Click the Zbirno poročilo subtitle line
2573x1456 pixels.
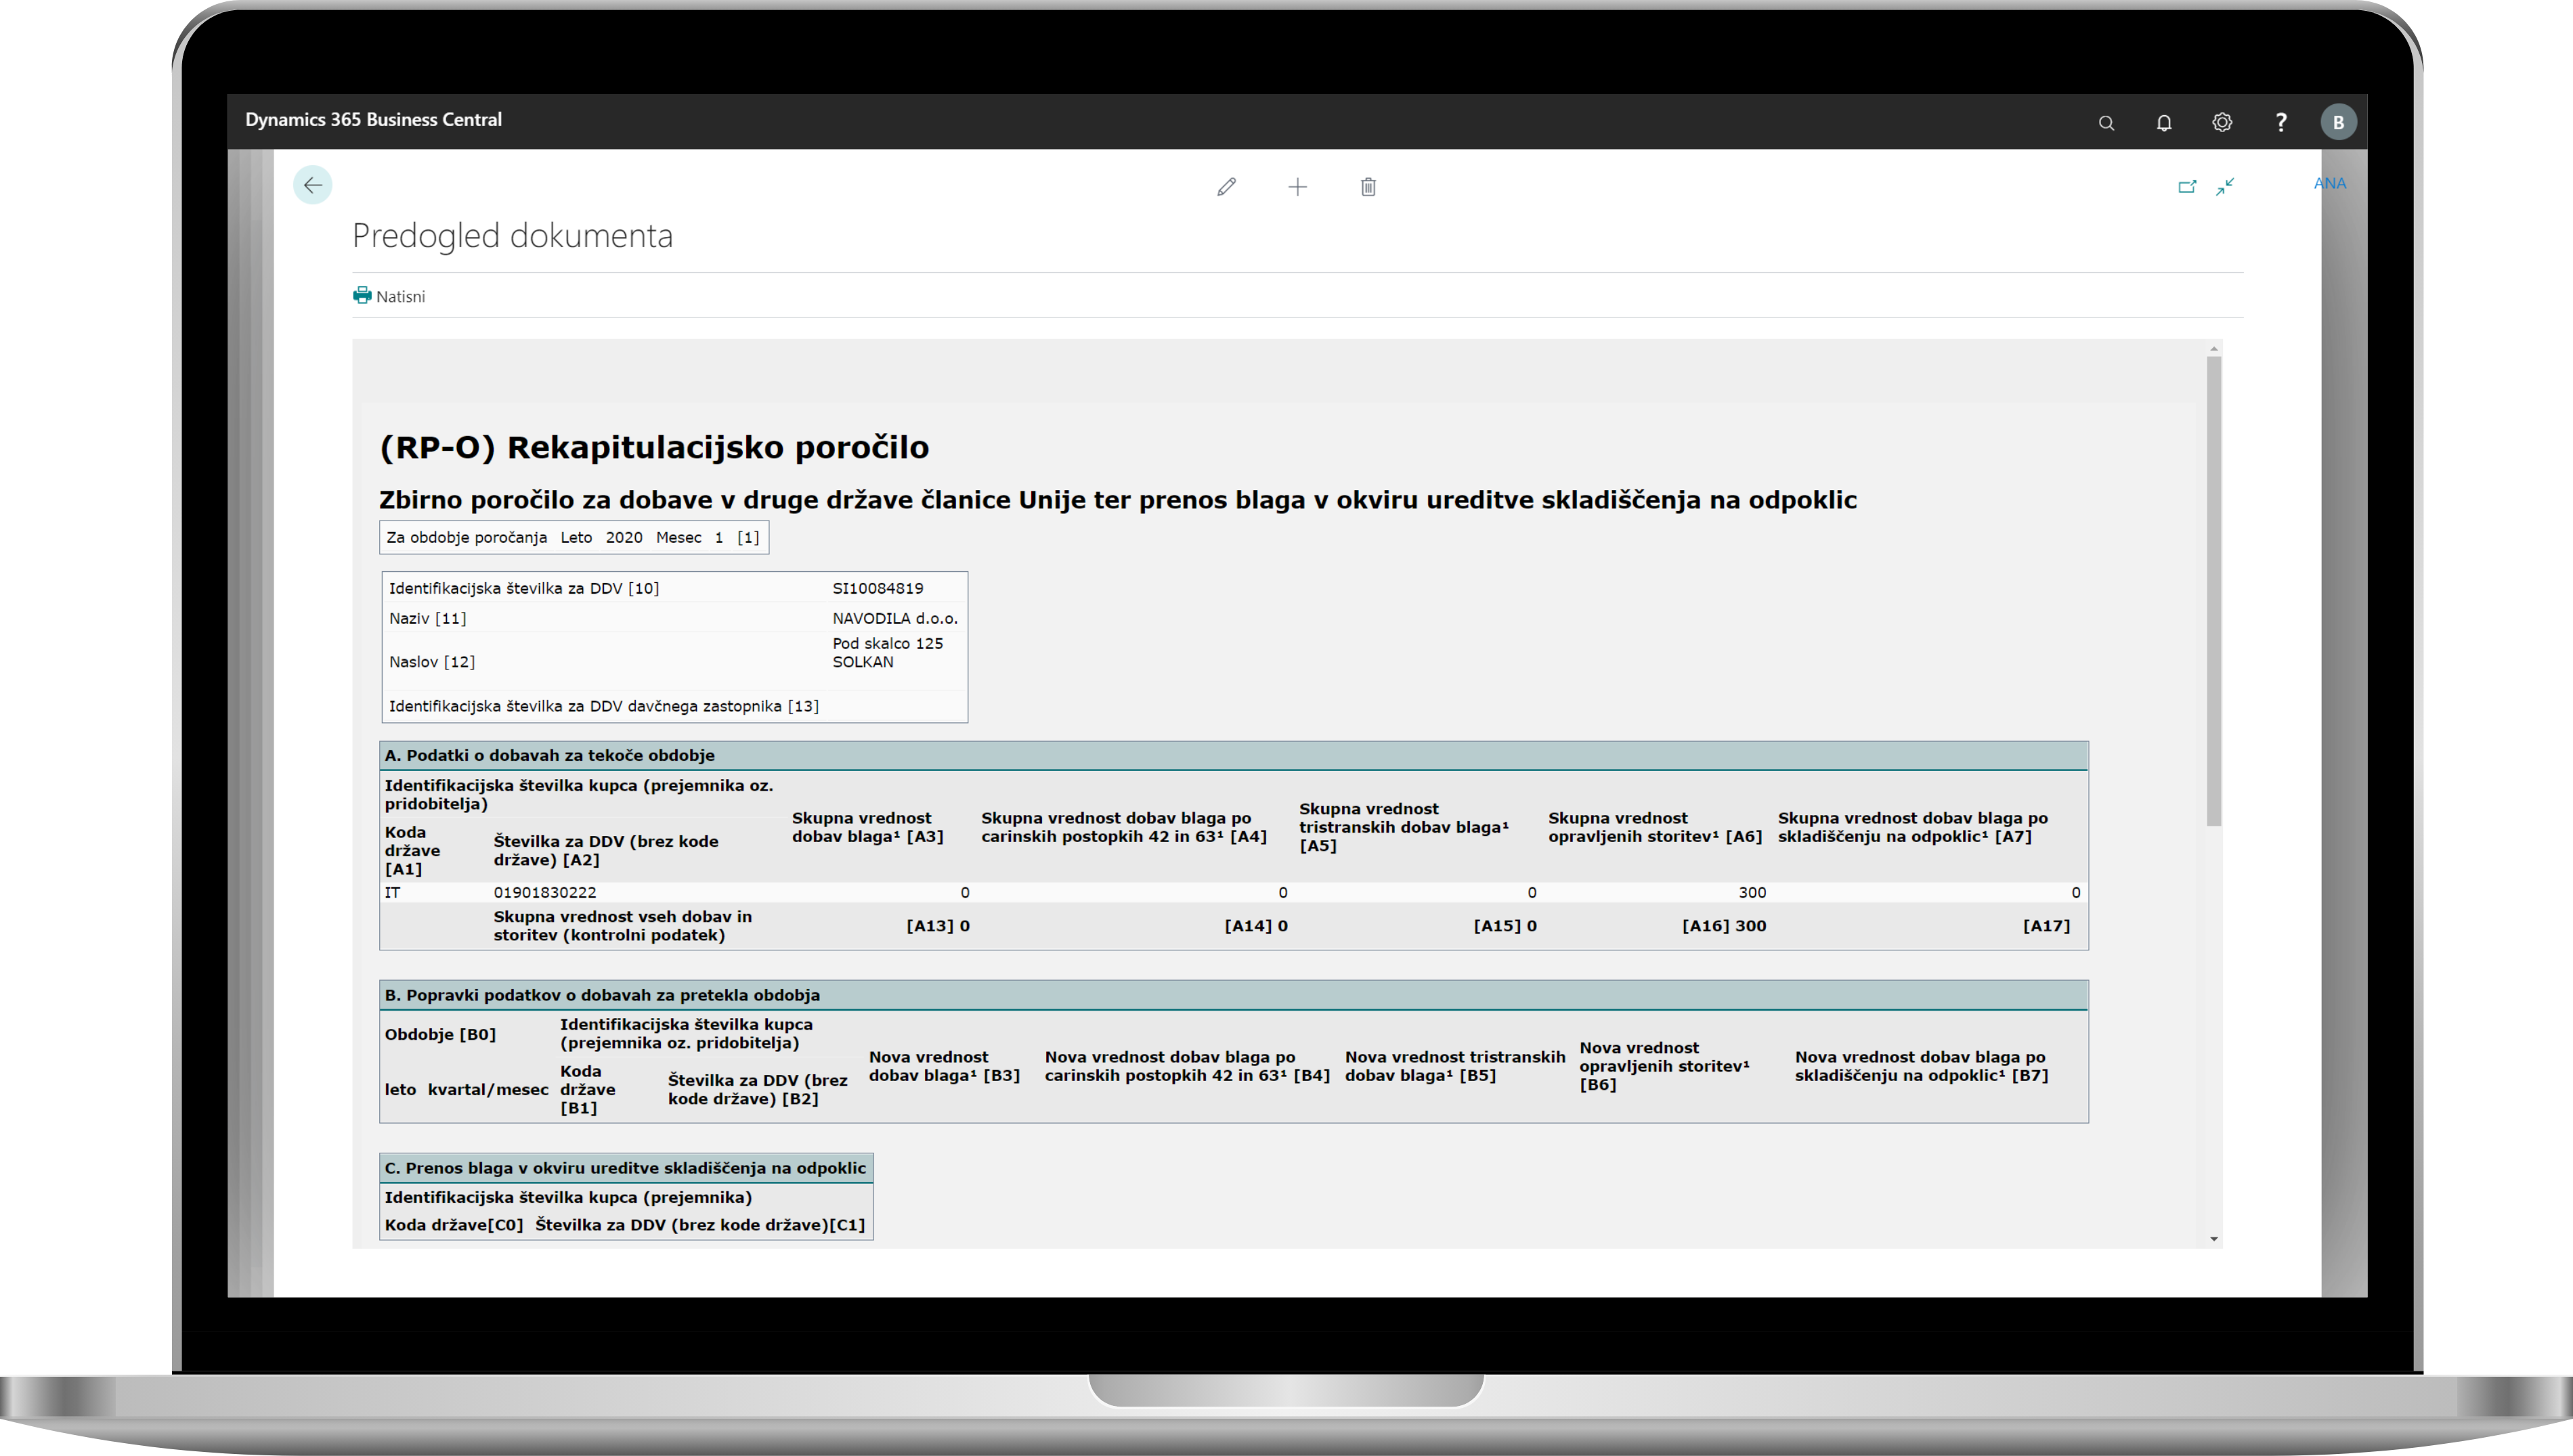pos(1117,500)
